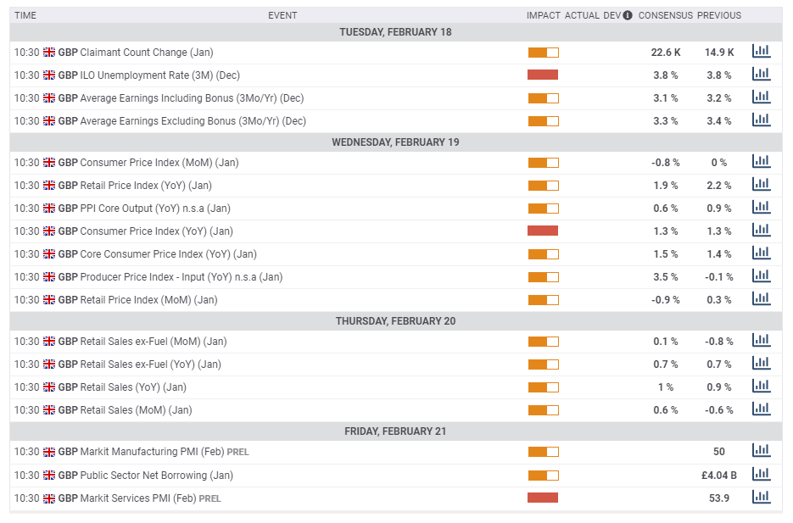This screenshot has width=793, height=523.
Task: Open the chart for Public Sector Net Borrowing
Action: 761,475
